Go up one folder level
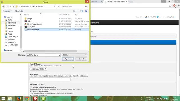The width and height of the screenshot is (180, 101). pyautogui.click(x=13, y=6)
